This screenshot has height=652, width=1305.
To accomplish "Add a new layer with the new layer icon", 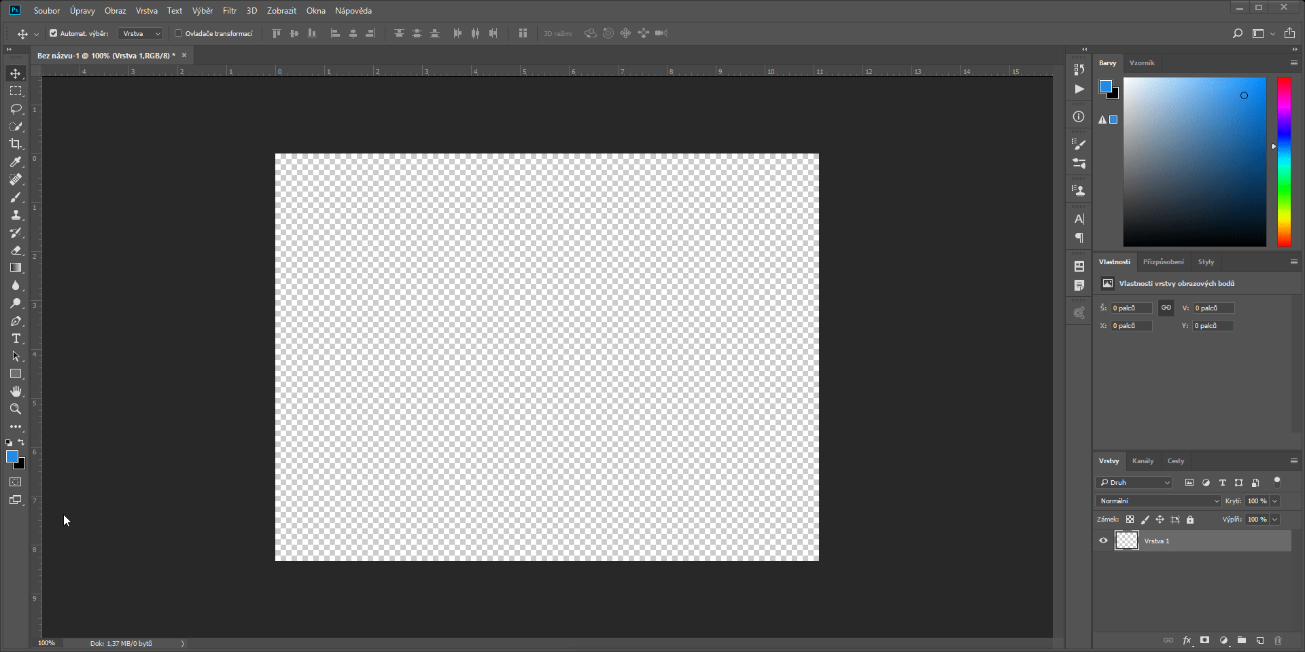I will pyautogui.click(x=1260, y=640).
